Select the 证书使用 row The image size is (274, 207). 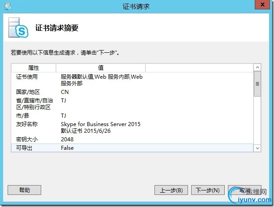[132, 80]
